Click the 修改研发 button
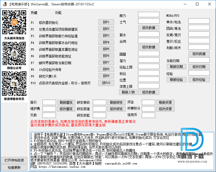 [x=116, y=109]
